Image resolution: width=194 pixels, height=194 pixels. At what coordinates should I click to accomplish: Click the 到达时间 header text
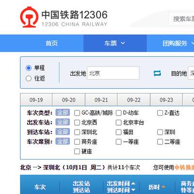click(118, 190)
